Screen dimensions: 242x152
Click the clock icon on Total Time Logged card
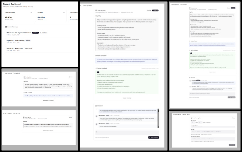(31, 12)
